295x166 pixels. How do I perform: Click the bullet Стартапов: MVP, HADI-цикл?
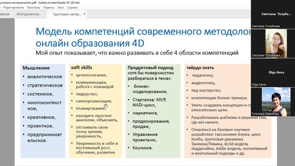click(x=149, y=102)
